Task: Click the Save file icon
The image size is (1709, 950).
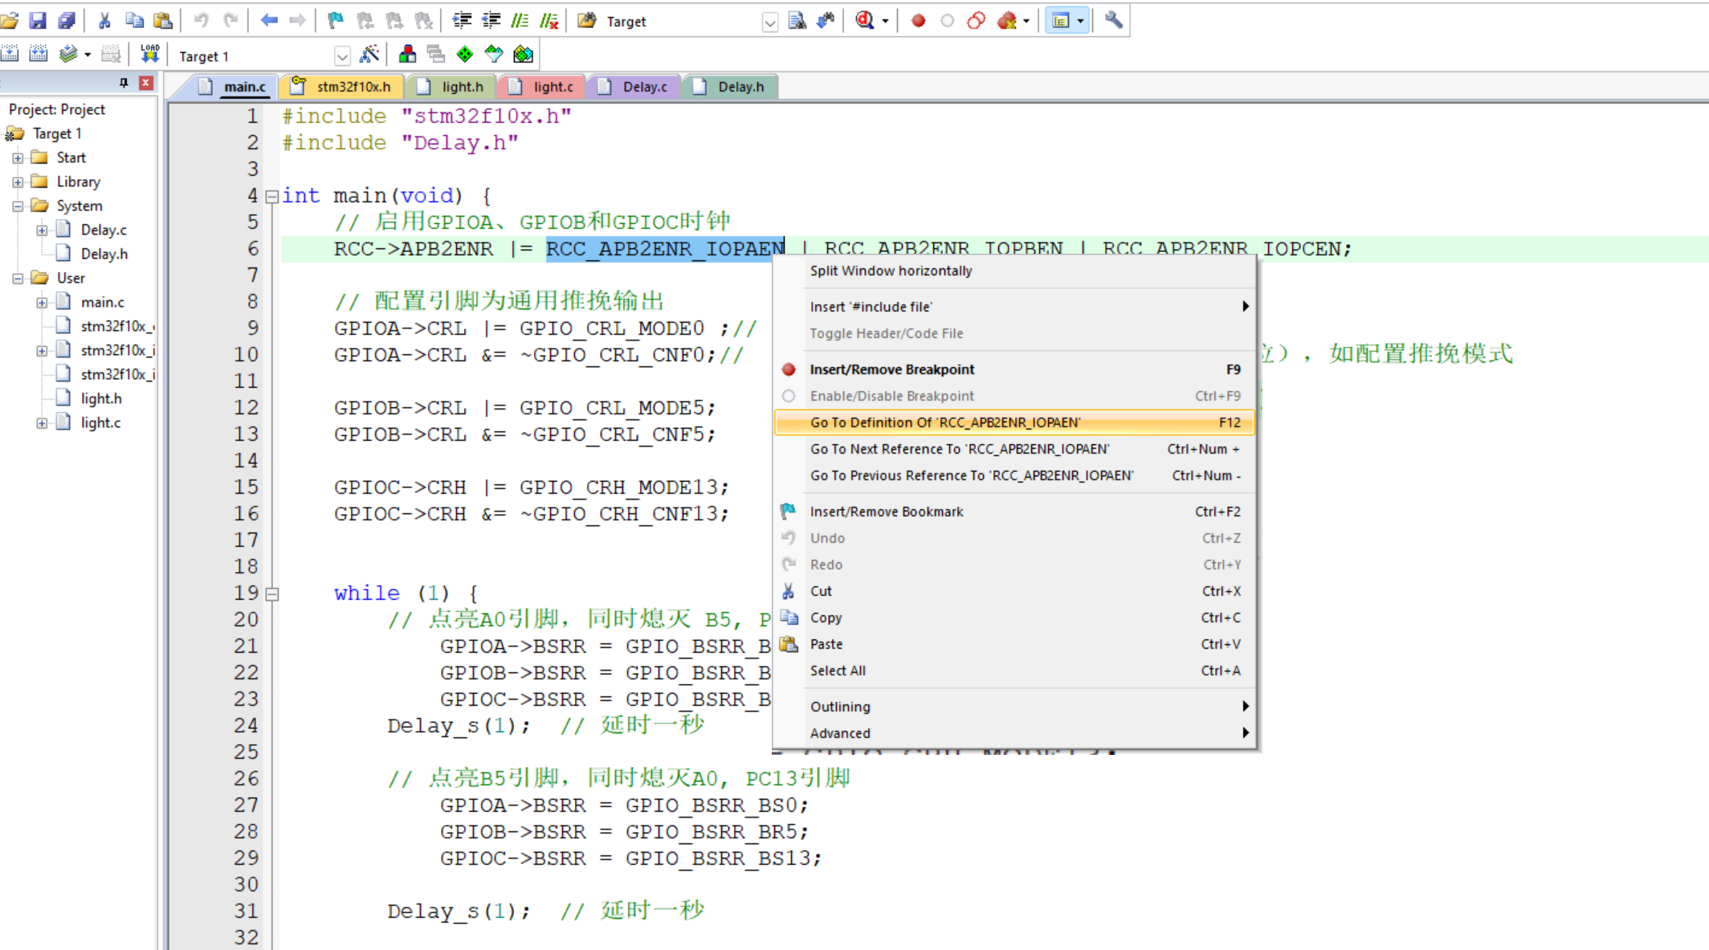Action: [38, 21]
